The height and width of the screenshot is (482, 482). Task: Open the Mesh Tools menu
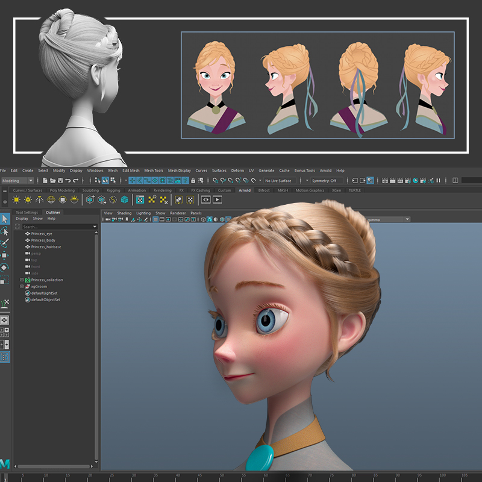click(154, 171)
